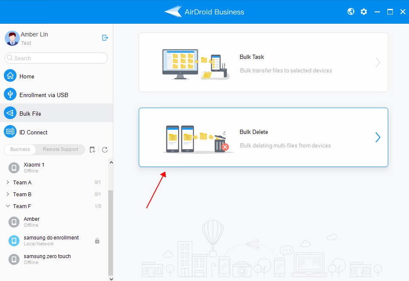Switch to Remote Support toggle

tap(60, 149)
